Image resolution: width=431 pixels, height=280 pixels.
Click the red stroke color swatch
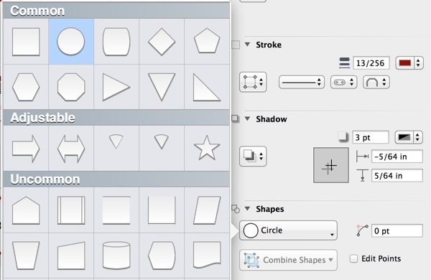405,63
